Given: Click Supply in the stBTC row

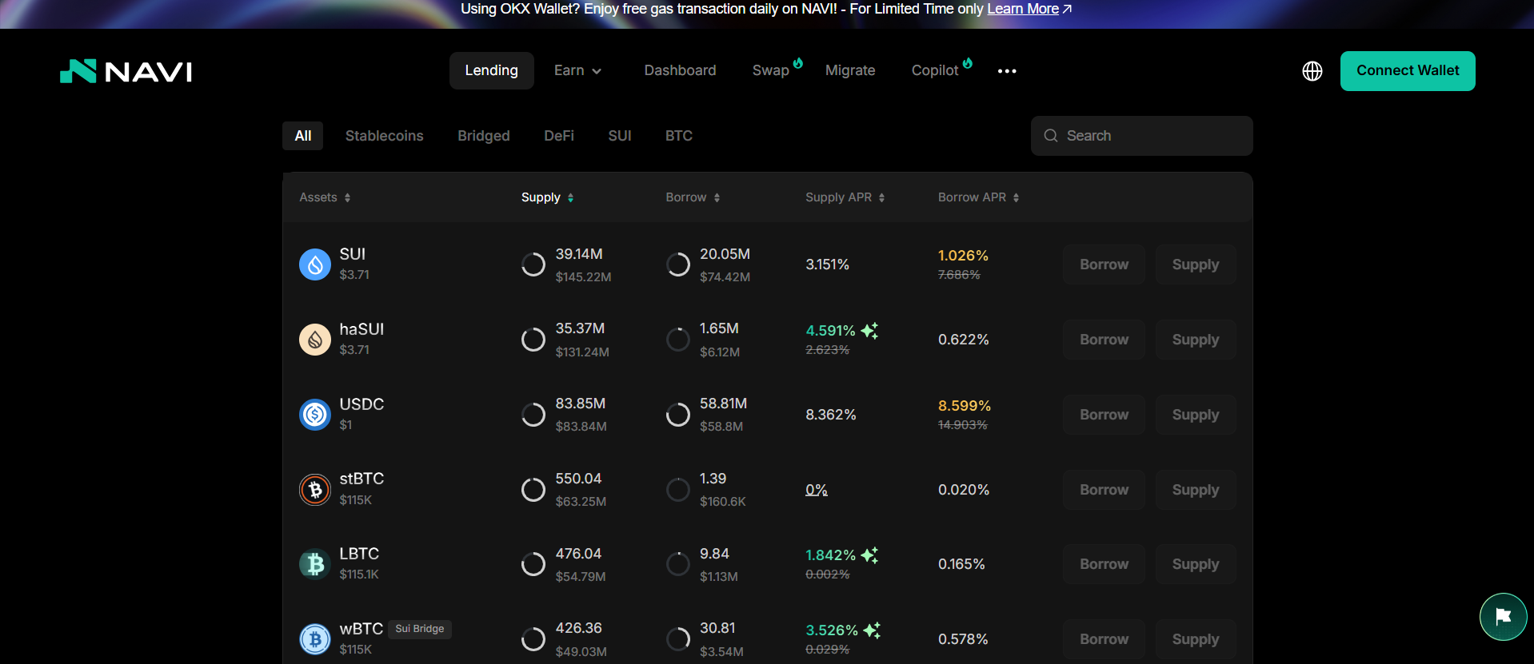Looking at the screenshot, I should pos(1196,490).
